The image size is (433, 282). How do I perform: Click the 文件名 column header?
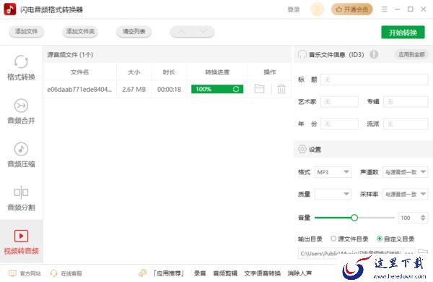tap(80, 72)
